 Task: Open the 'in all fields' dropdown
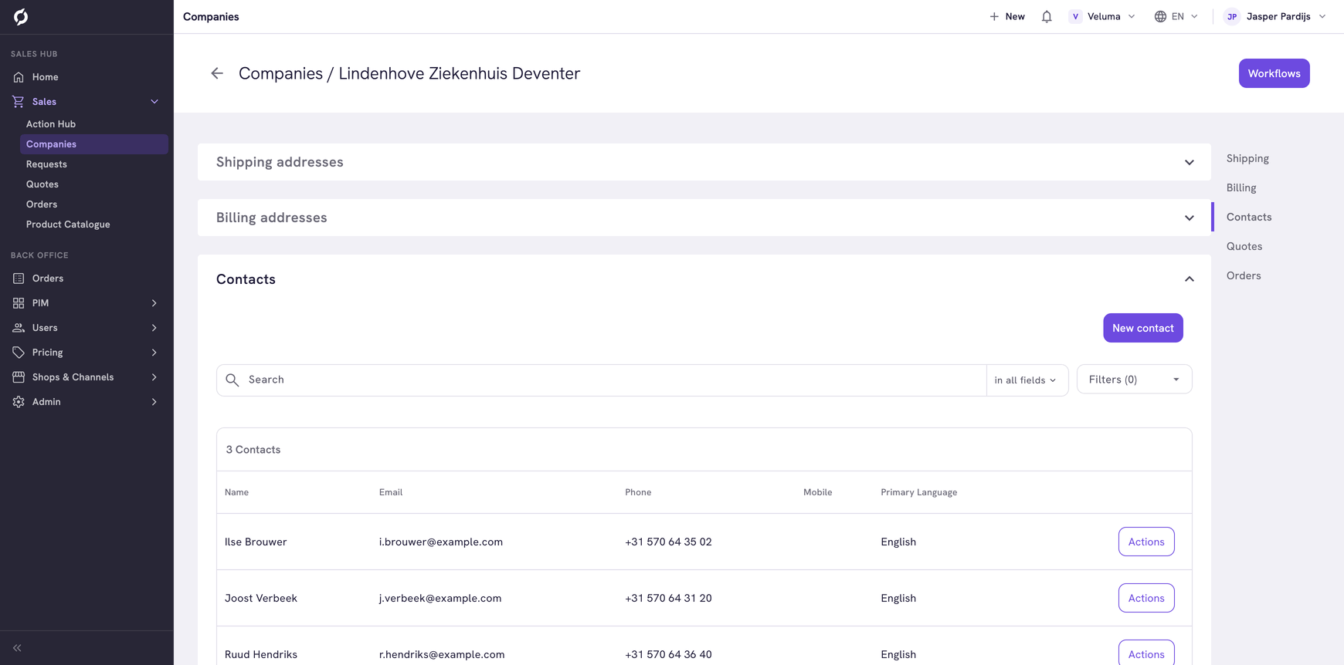pos(1026,380)
